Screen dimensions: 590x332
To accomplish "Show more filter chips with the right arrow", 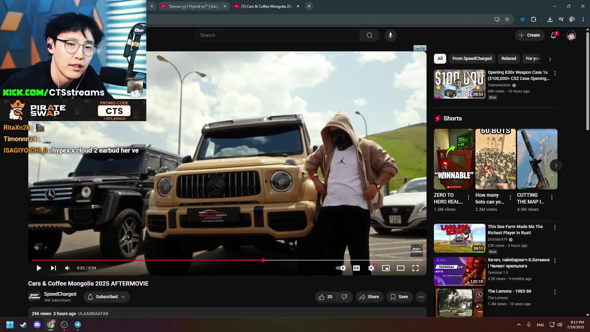I will 549,59.
